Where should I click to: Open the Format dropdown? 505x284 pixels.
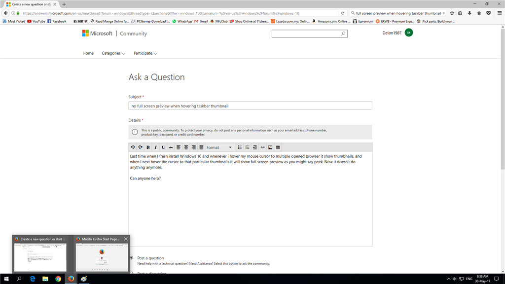pyautogui.click(x=219, y=147)
